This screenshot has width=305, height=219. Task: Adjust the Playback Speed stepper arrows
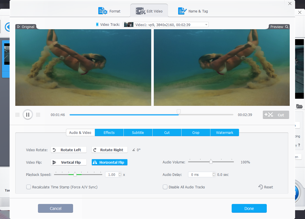(120, 174)
